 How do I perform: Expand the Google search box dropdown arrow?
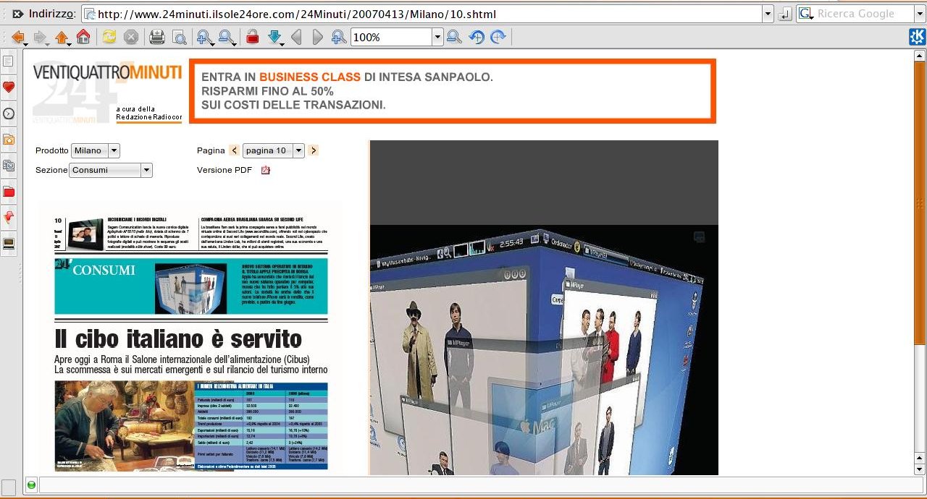(920, 14)
